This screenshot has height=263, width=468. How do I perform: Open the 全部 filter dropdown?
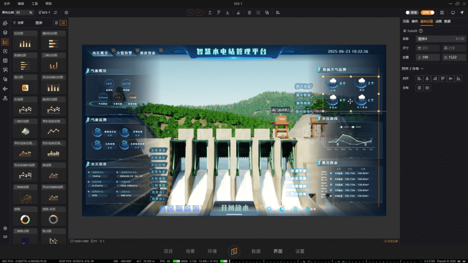(18, 22)
